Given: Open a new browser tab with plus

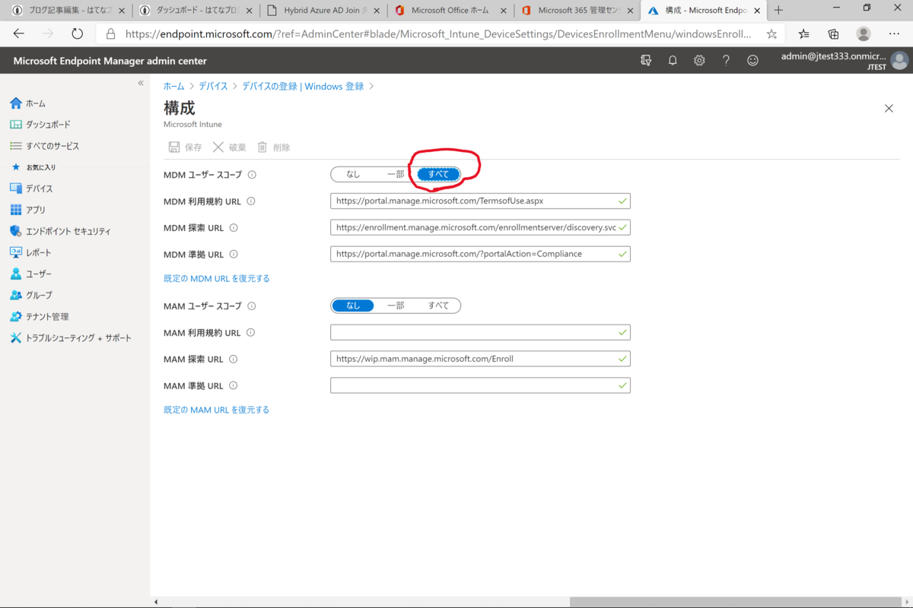Looking at the screenshot, I should pyautogui.click(x=778, y=11).
